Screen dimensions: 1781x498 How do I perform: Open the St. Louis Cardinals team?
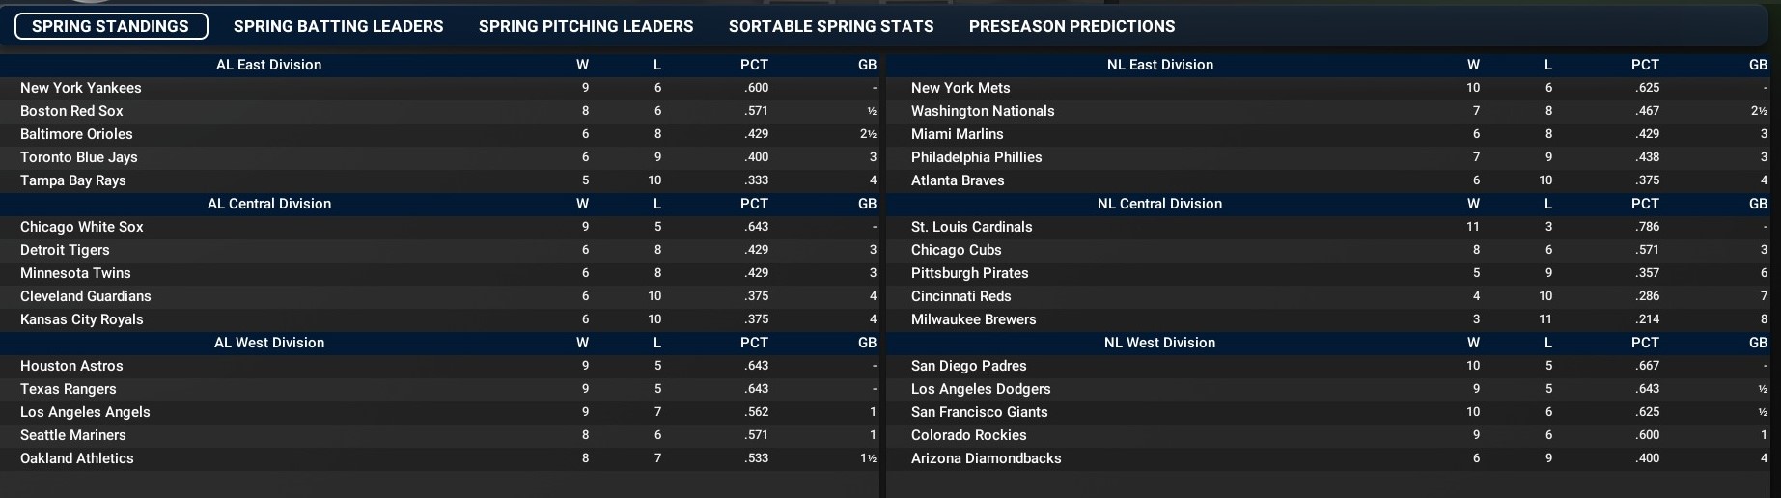point(971,227)
